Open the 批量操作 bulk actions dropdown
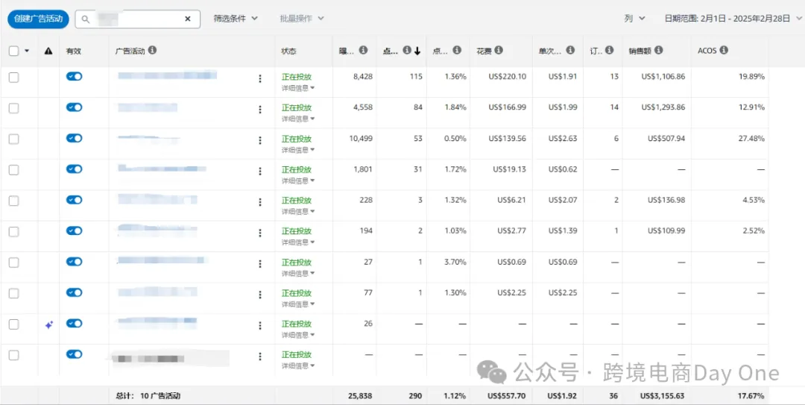Screen dimensions: 805x405 click(x=302, y=19)
